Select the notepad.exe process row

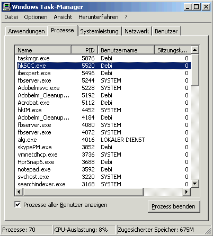pos(104,169)
